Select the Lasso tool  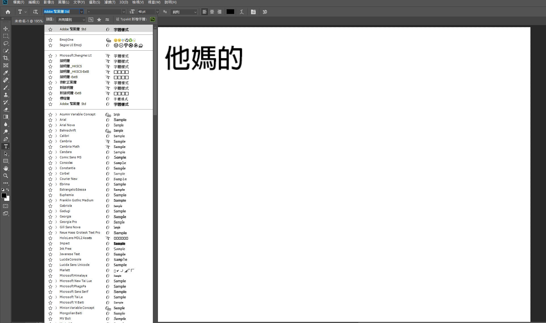coord(6,43)
